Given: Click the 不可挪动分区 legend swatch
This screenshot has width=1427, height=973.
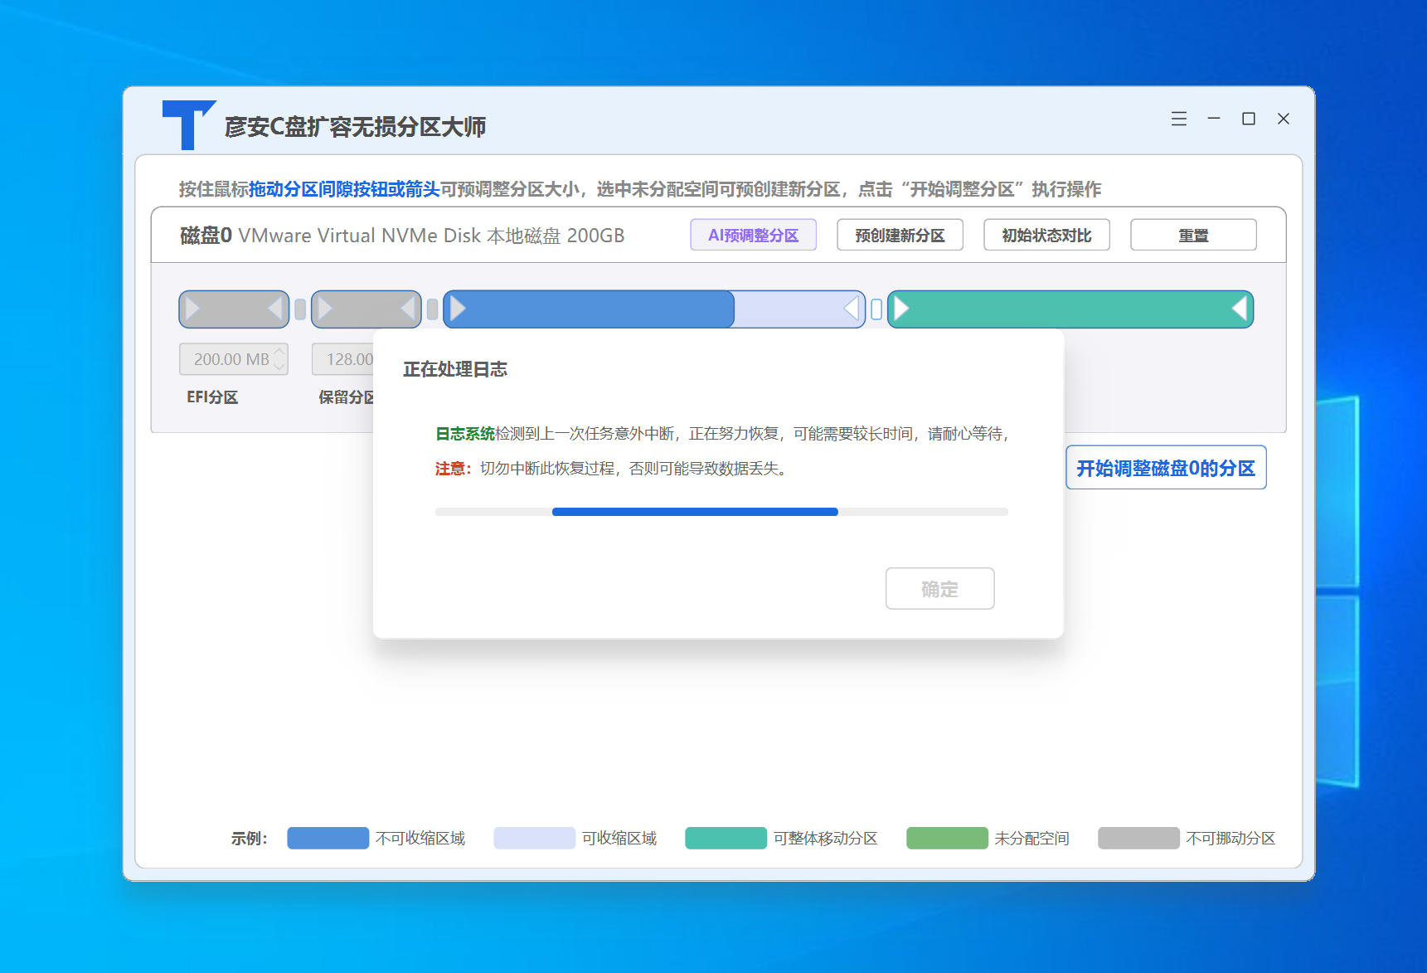Looking at the screenshot, I should coord(1138,838).
